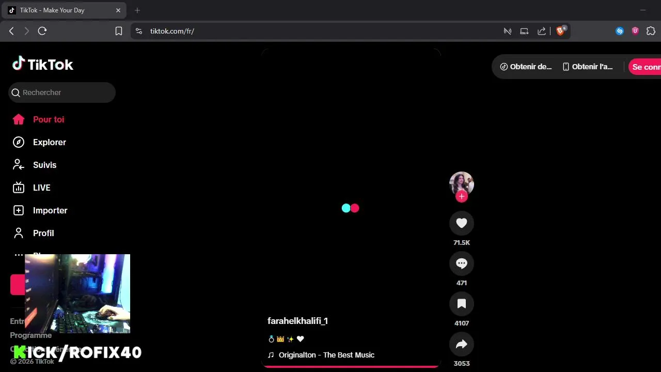
Task: Close the TikTok browser tab
Action: point(118,10)
